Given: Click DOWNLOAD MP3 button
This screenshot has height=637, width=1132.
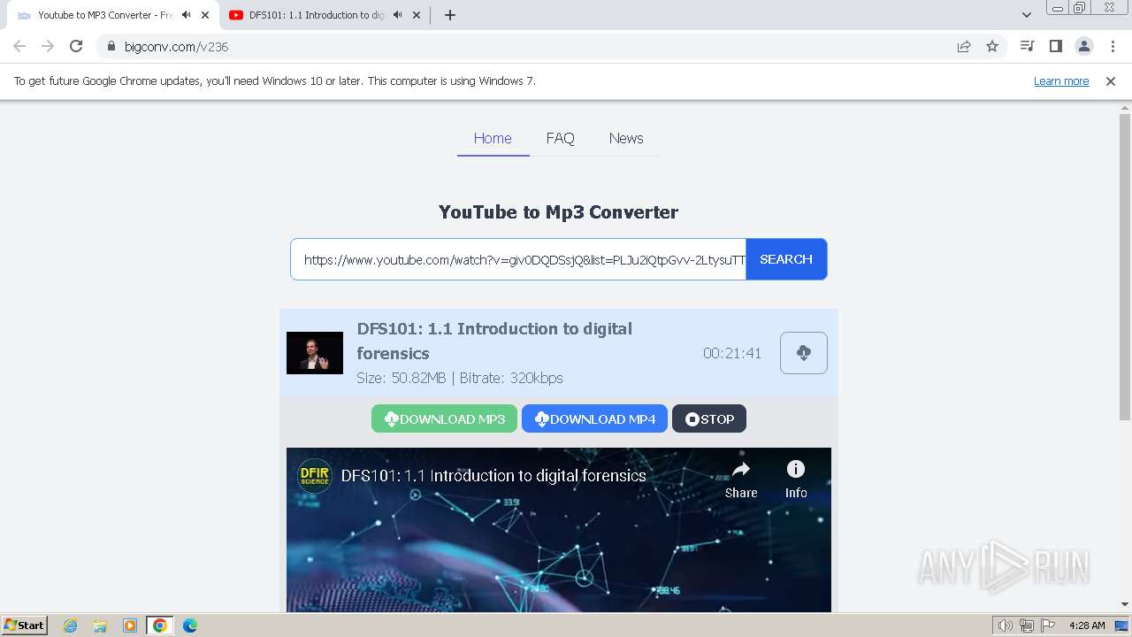Looking at the screenshot, I should pos(444,419).
